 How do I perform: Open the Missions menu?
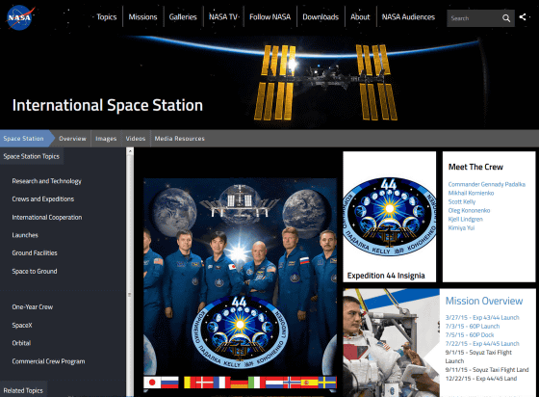(x=142, y=16)
